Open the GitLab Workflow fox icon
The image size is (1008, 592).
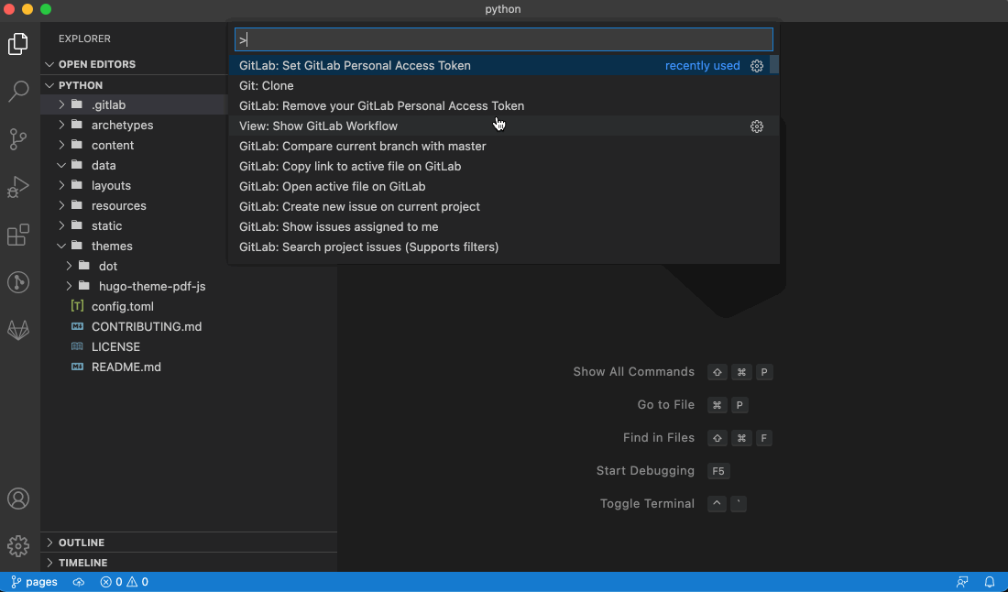[x=18, y=331]
